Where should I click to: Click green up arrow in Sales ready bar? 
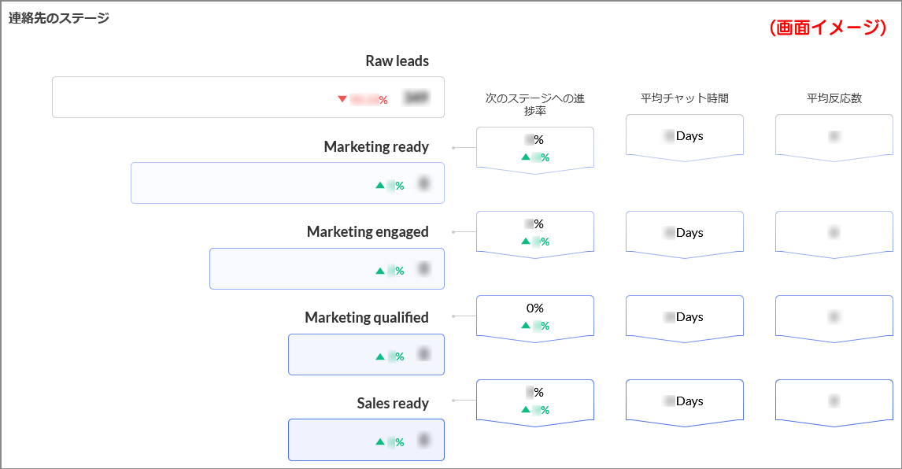[380, 441]
